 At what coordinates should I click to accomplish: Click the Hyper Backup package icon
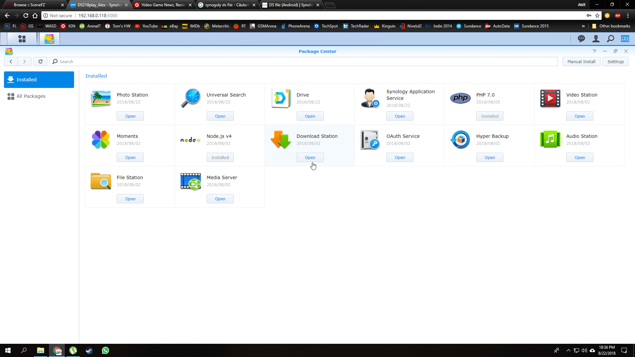tap(460, 140)
